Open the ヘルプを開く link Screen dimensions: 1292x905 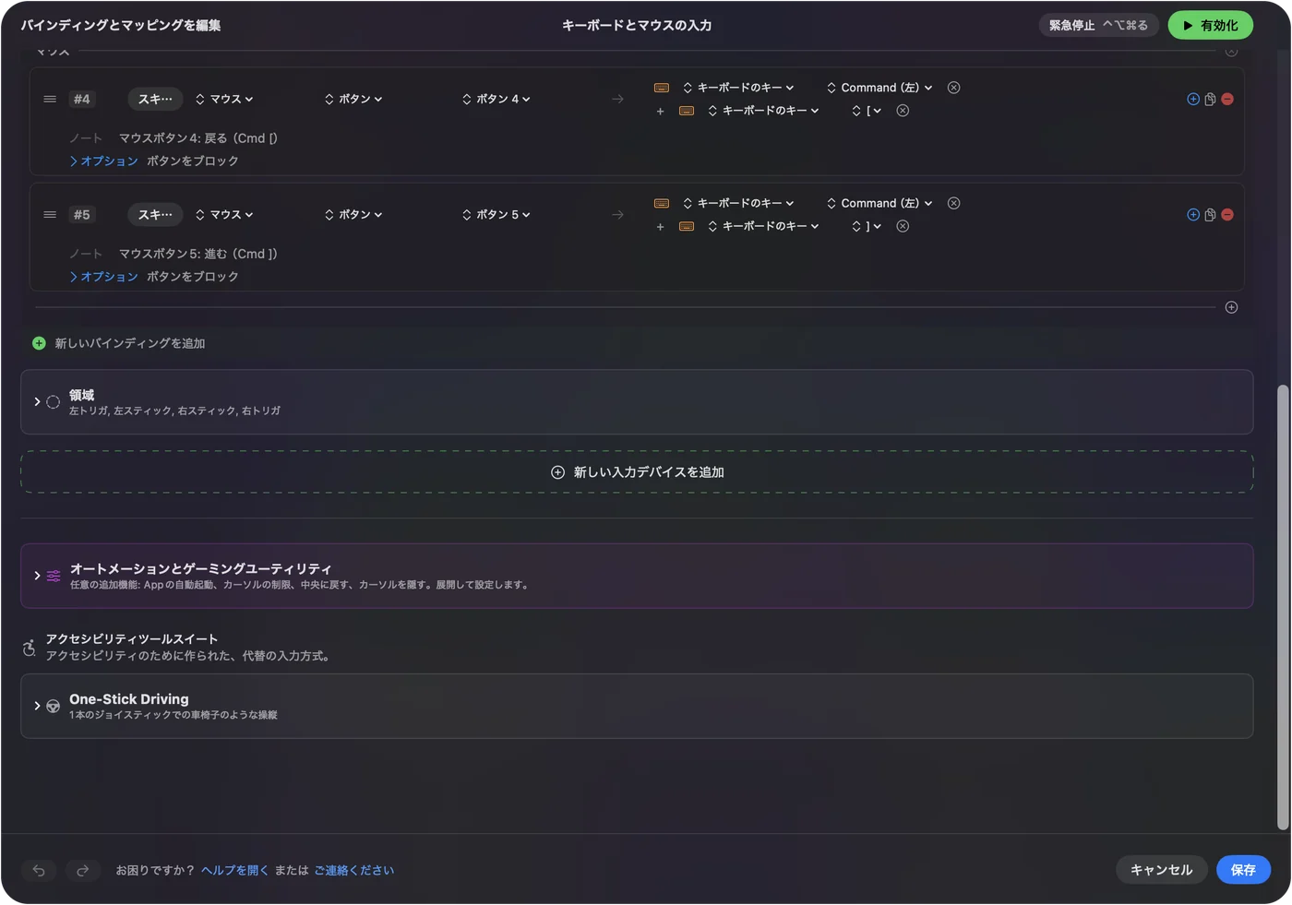click(x=234, y=870)
